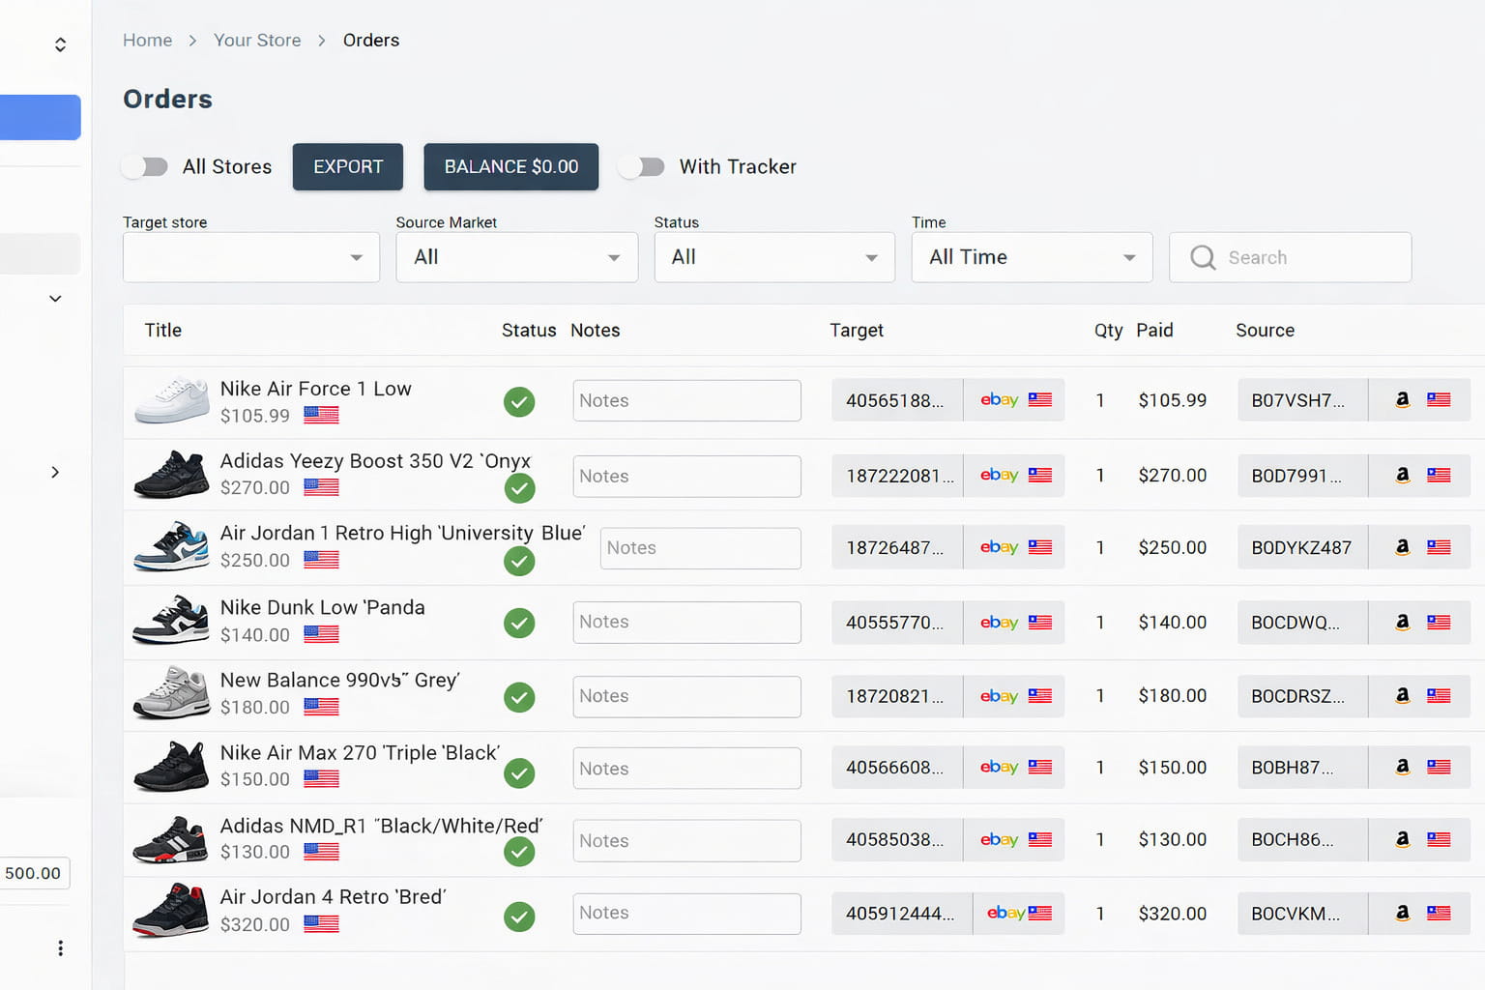Open the eBay icon in the $140.00 order row
This screenshot has height=990, width=1485.
pyautogui.click(x=999, y=623)
